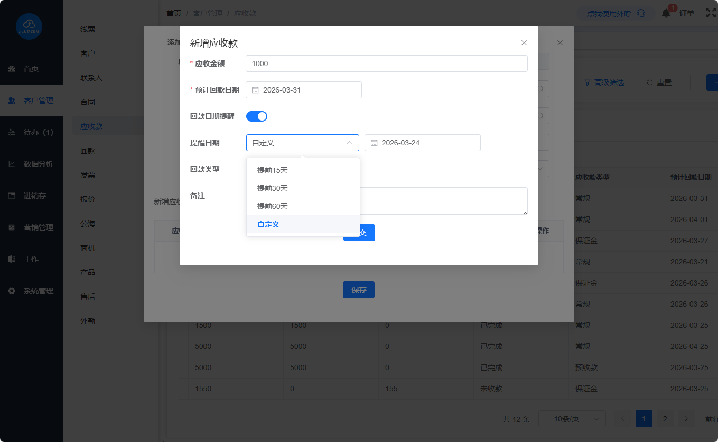Image resolution: width=718 pixels, height=442 pixels.
Task: Open the 10条/页 page size selector
Action: pyautogui.click(x=572, y=419)
